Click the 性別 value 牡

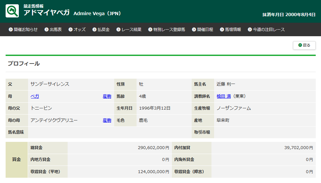coord(141,84)
